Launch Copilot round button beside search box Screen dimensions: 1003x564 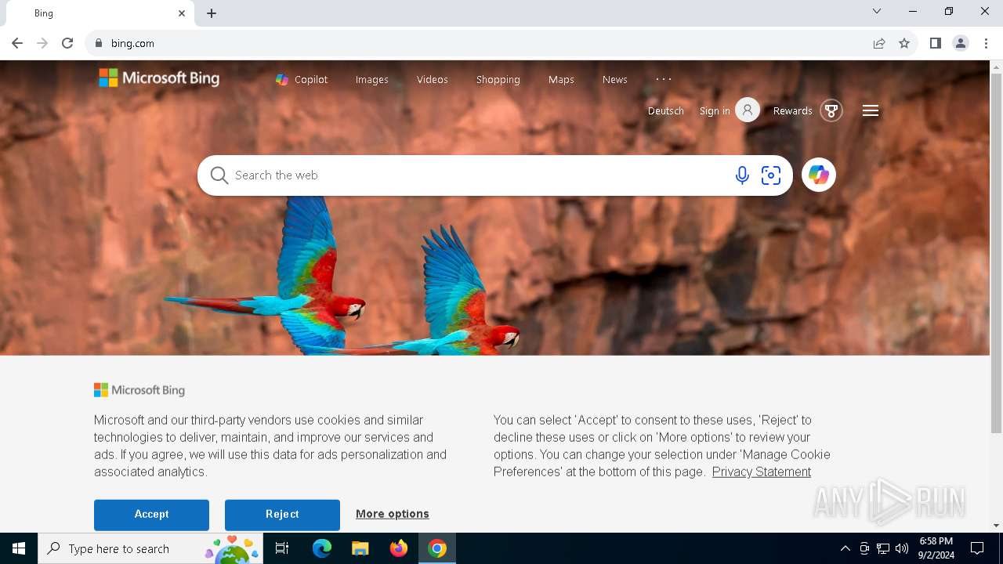[818, 175]
